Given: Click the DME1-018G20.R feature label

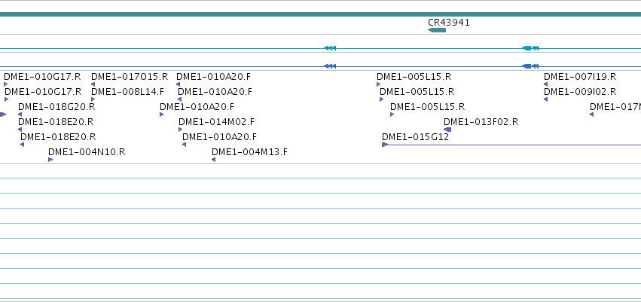Looking at the screenshot, I should (x=56, y=107).
